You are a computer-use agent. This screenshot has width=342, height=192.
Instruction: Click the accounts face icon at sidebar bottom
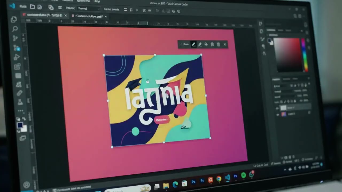pos(26,184)
